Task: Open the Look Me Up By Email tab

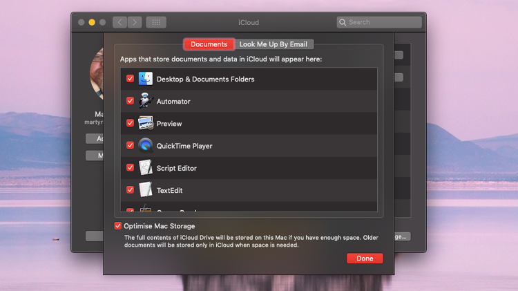Action: 274,44
